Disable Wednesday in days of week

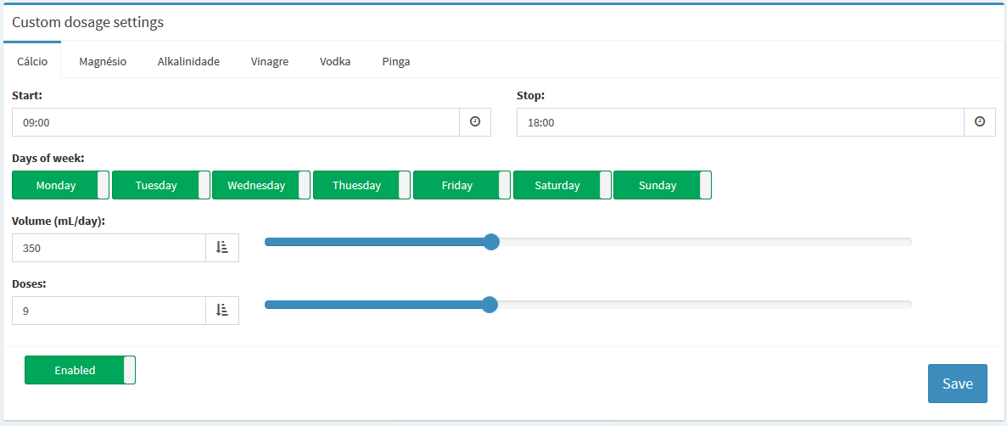point(261,185)
